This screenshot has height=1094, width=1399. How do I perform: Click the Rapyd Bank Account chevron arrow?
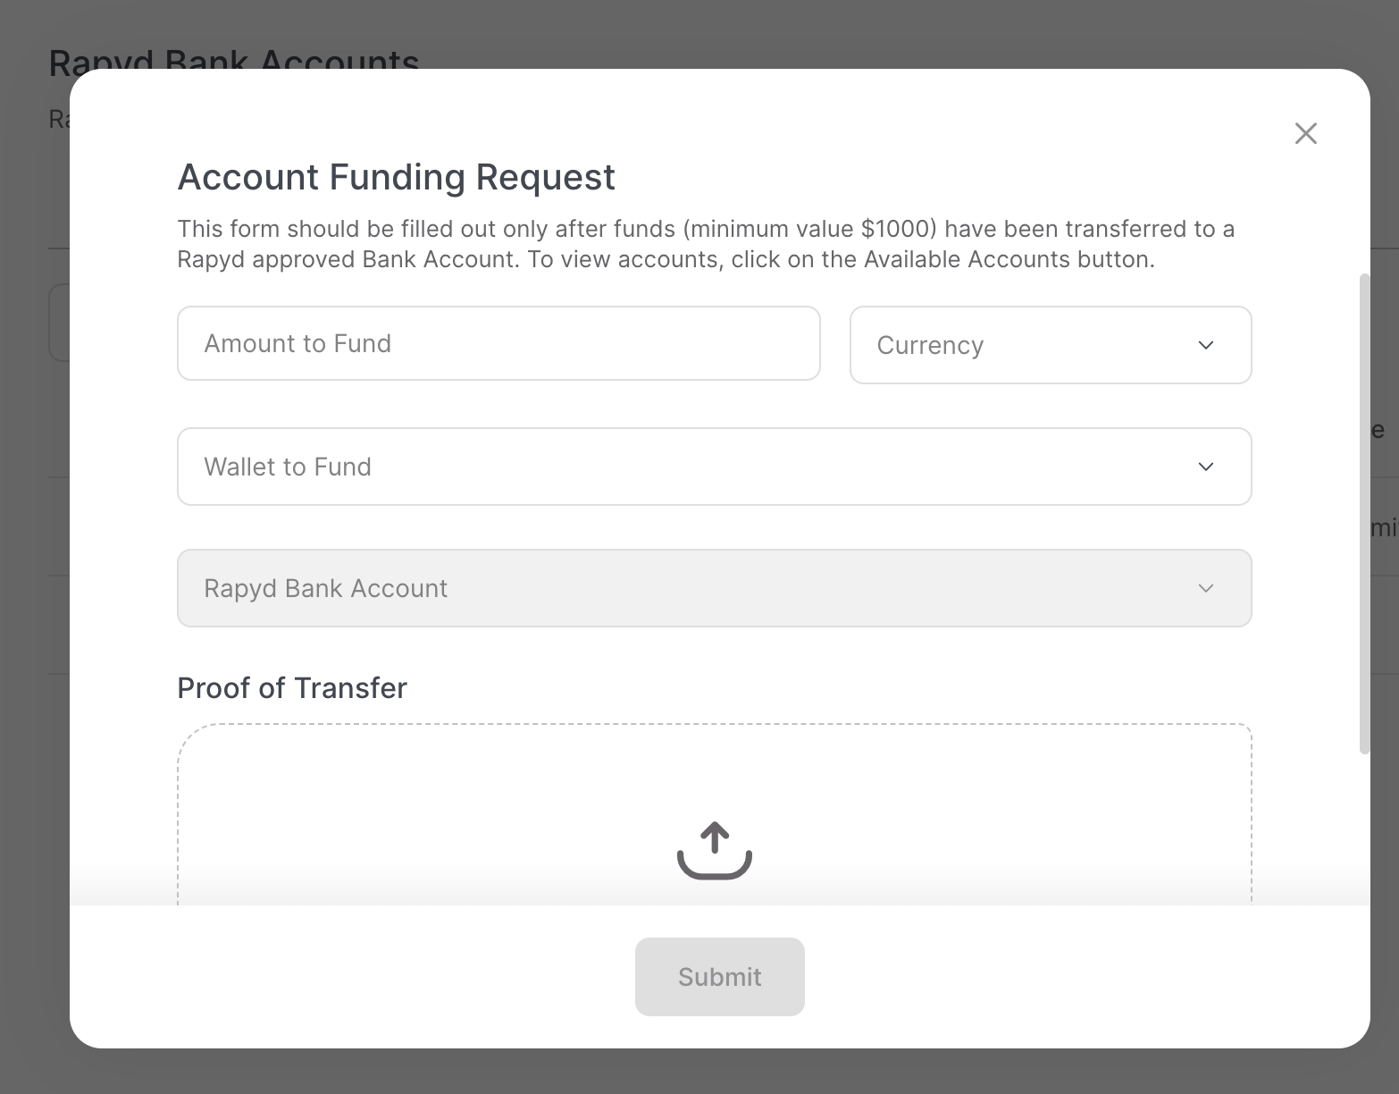1205,588
